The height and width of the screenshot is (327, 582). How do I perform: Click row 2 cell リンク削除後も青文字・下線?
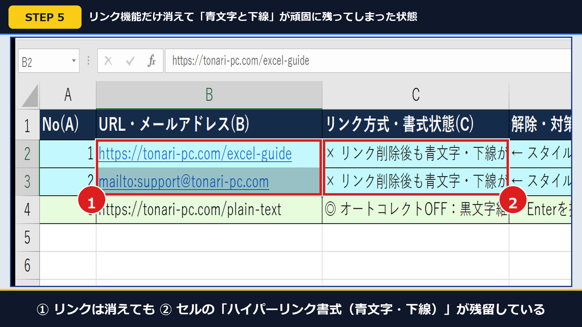[416, 154]
